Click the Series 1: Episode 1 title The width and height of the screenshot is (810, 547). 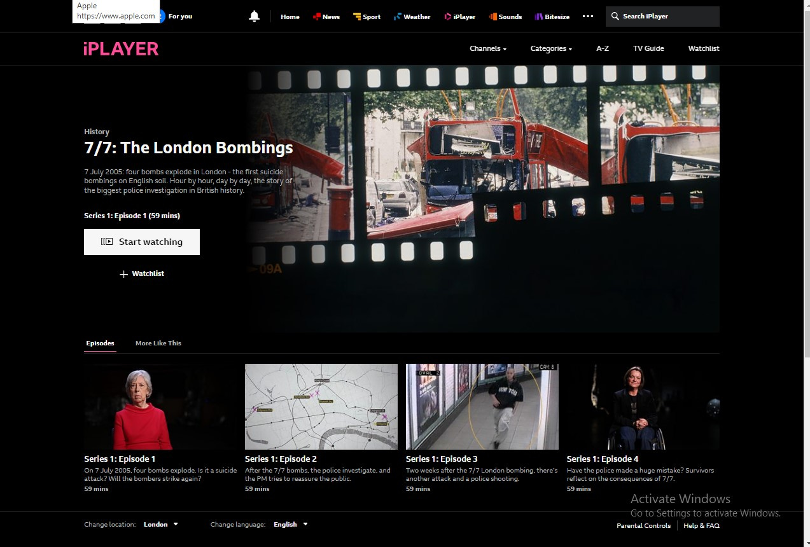(120, 459)
